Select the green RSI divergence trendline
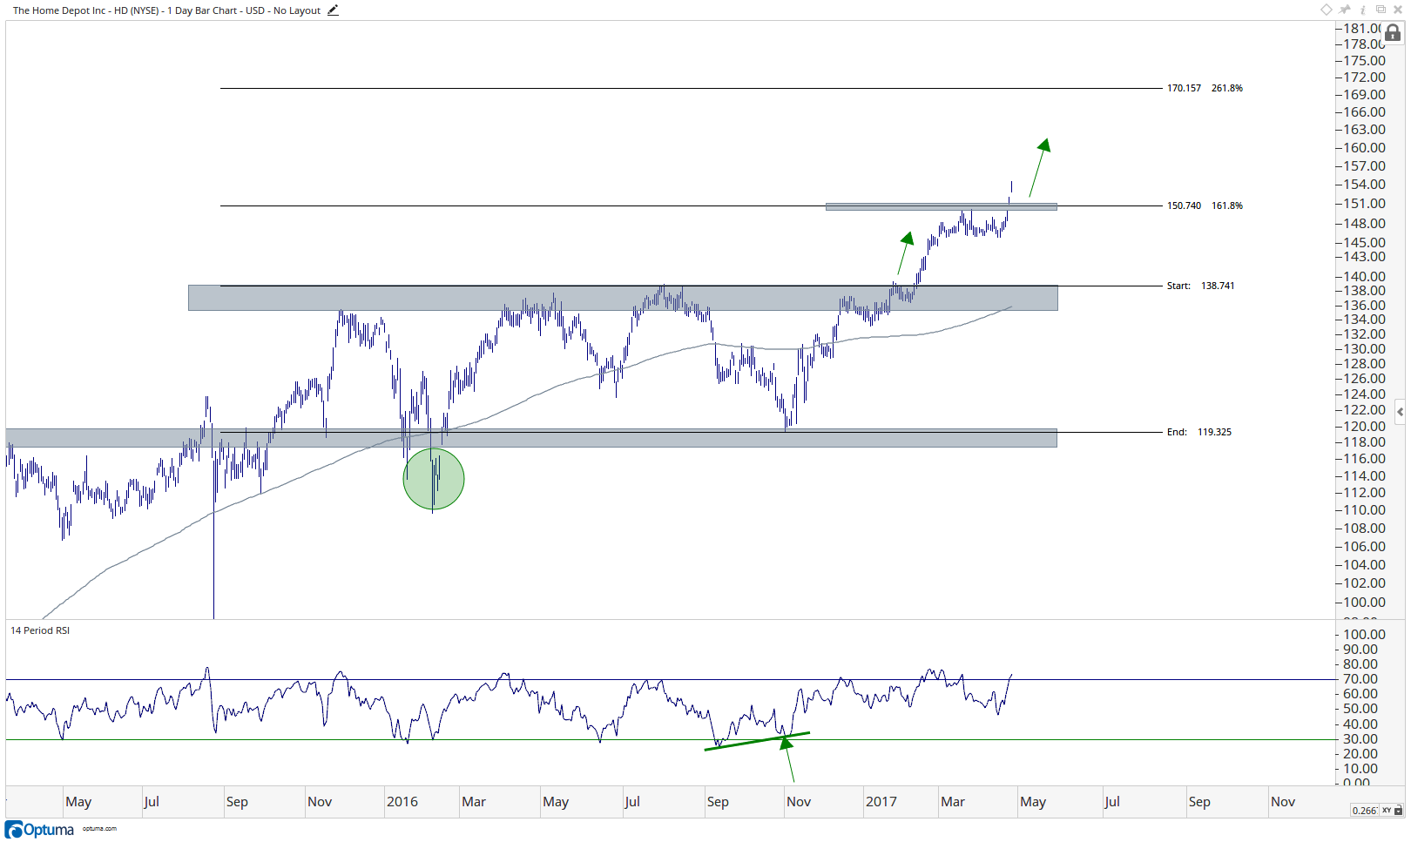The image size is (1411, 842). coord(757,740)
